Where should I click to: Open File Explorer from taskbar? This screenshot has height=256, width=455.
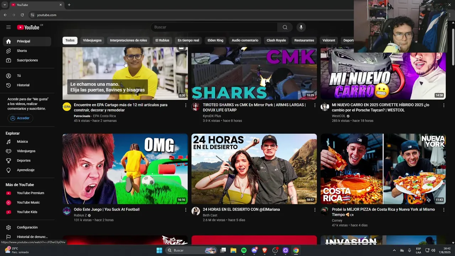234,250
